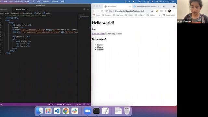Click the Desktop breadcrumb in VS Code

(x=14, y=13)
